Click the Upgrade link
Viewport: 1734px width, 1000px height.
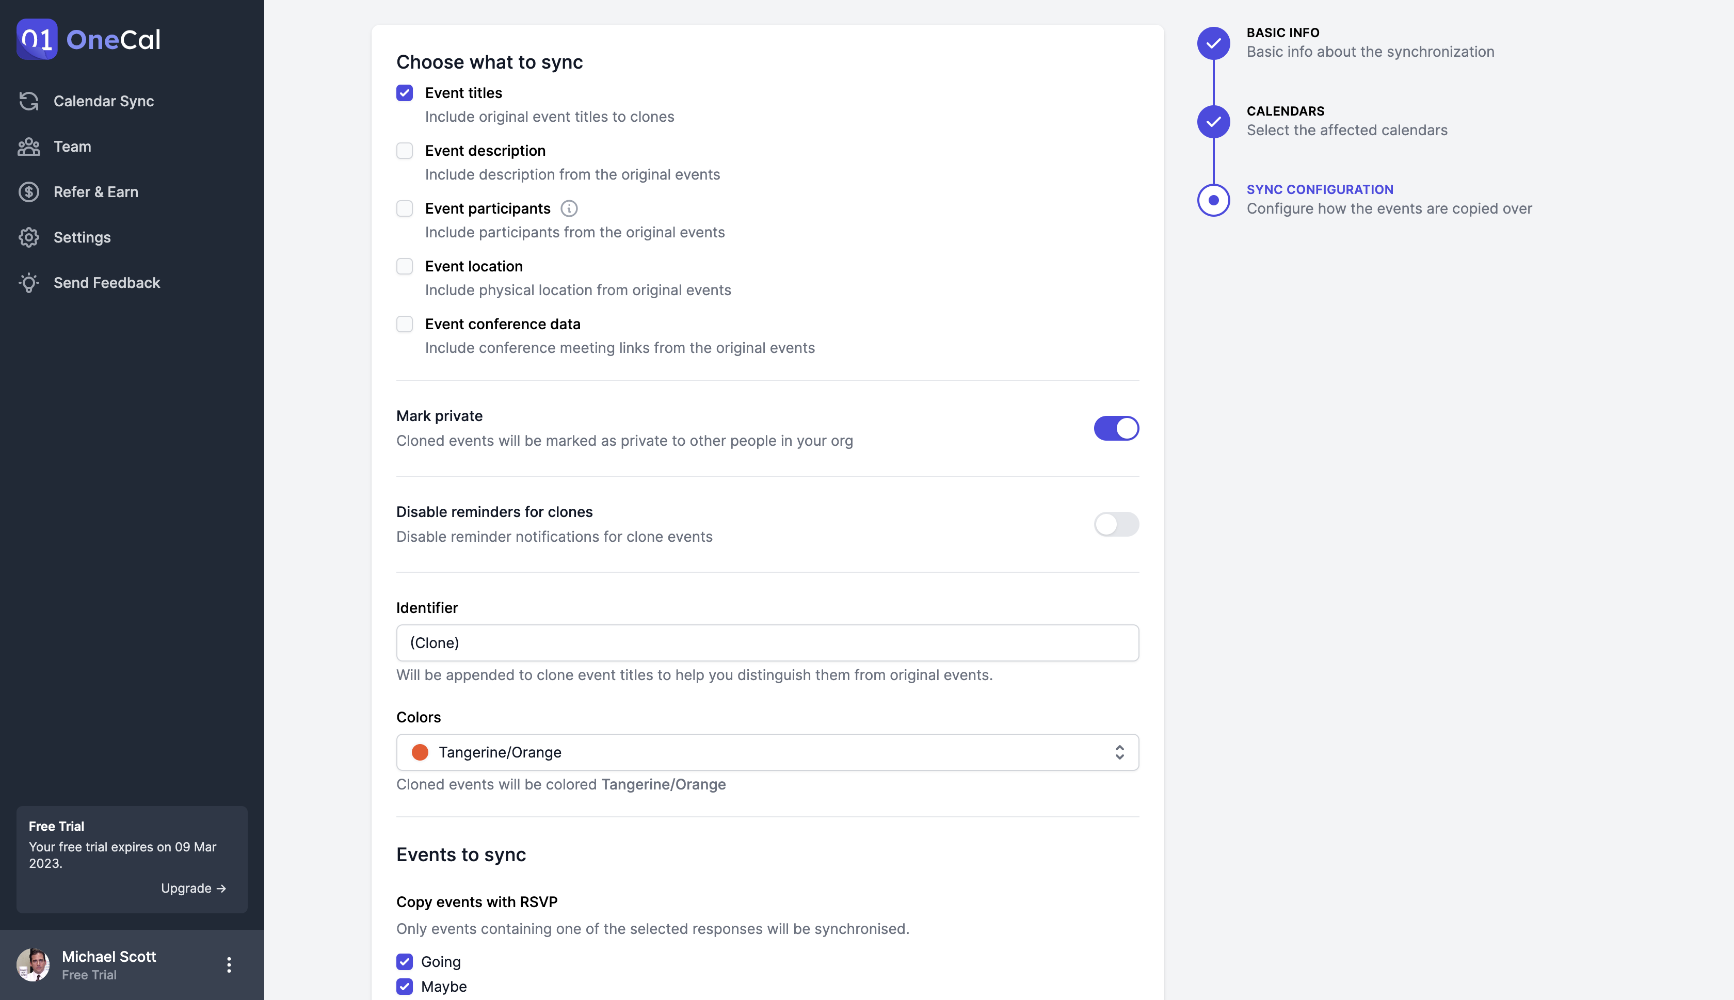point(194,888)
